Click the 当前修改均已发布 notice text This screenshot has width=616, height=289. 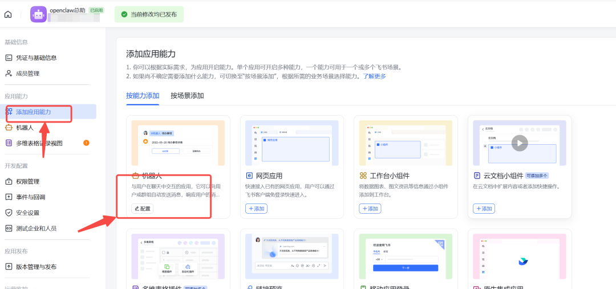(x=153, y=14)
